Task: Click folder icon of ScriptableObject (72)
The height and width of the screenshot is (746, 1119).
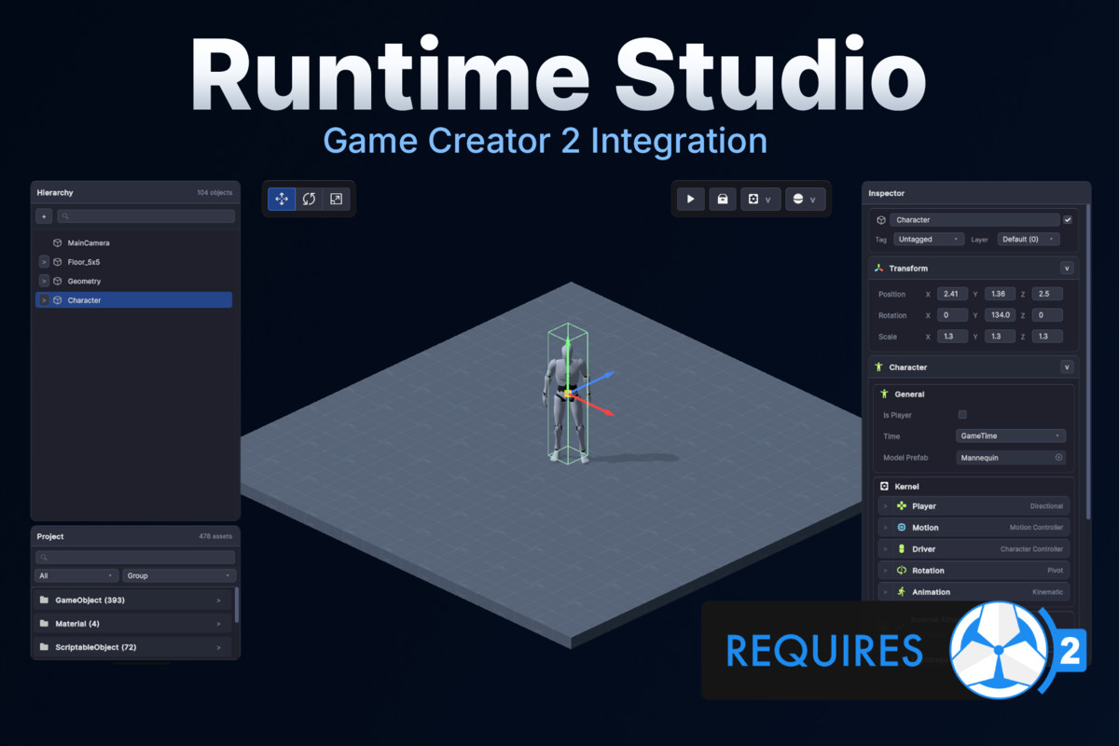Action: pyautogui.click(x=44, y=646)
